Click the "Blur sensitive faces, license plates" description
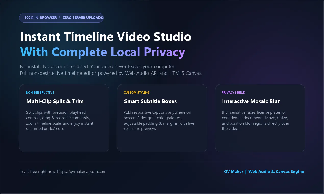Screen dimensions: 324x194 tap(256, 120)
